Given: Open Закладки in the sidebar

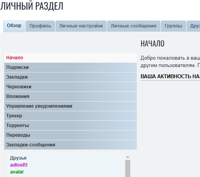Looking at the screenshot, I should 71,77.
